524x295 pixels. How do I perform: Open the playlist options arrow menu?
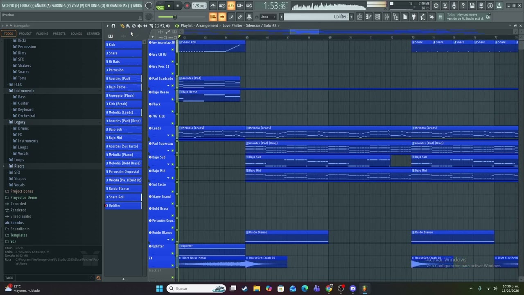coord(108,26)
